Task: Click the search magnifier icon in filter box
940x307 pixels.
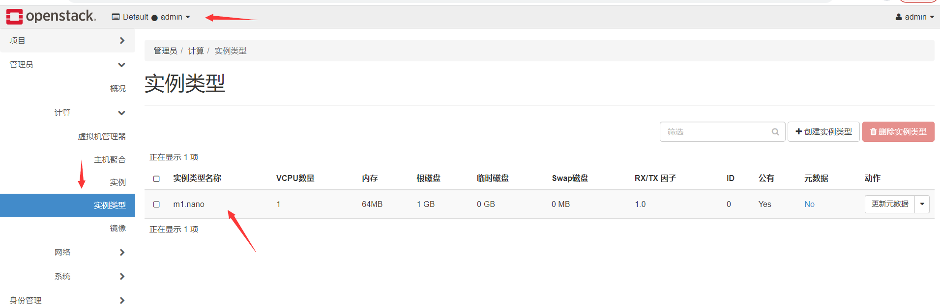Action: click(x=775, y=132)
